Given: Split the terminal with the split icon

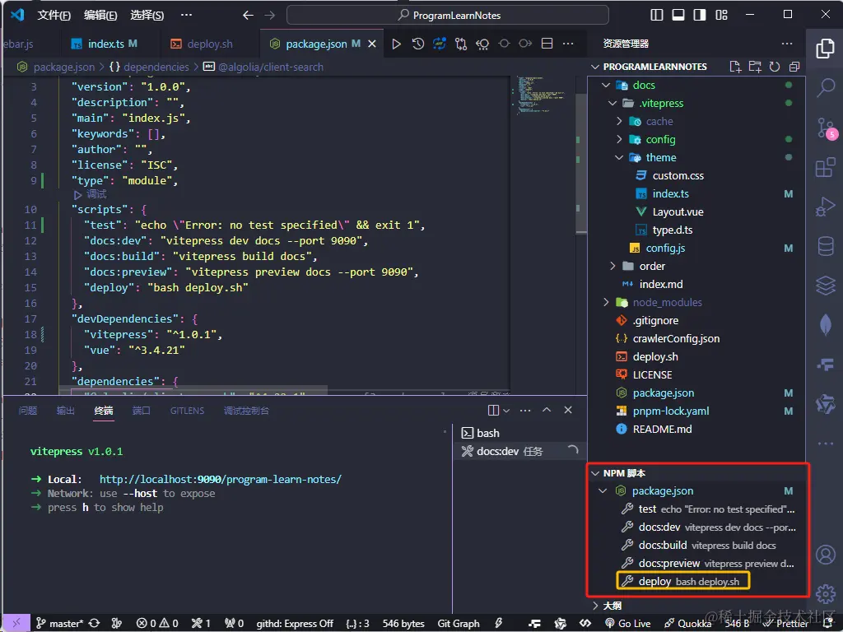Looking at the screenshot, I should 493,410.
